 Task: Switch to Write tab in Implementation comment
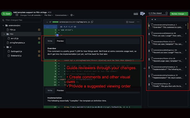(50, 91)
